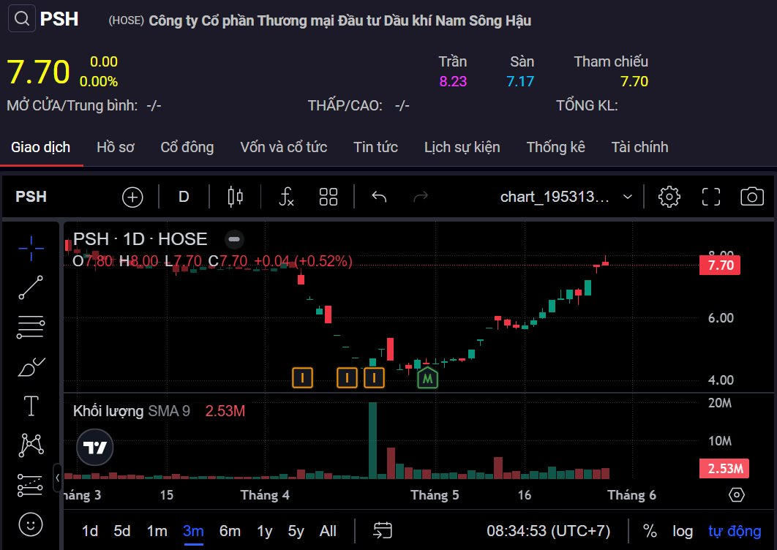Toggle fullscreen chart mode

tap(710, 197)
